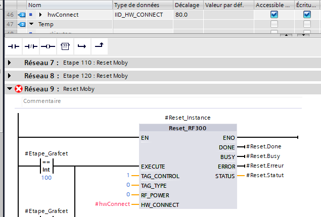Uncheck the Accessible checkbox for hwConnect
Image resolution: width=321 pixels, height=217 pixels.
click(x=274, y=15)
